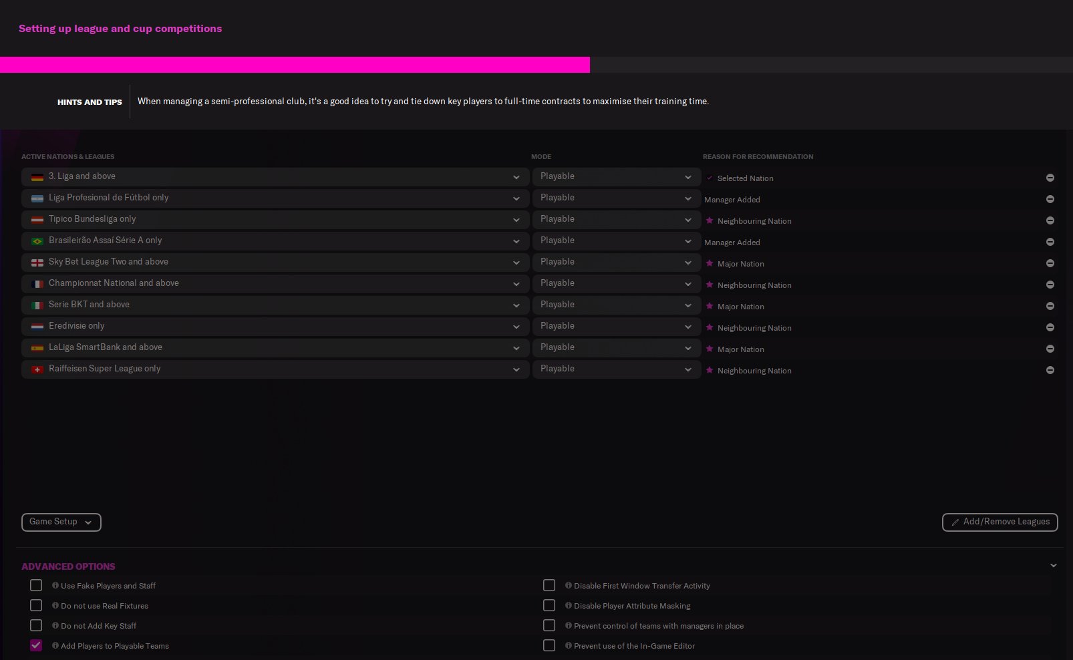This screenshot has height=660, width=1073.
Task: Open Raiffeisen Super League only dropdown
Action: coord(275,369)
